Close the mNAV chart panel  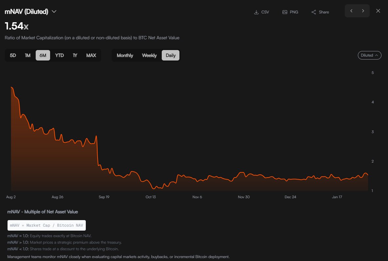378,11
